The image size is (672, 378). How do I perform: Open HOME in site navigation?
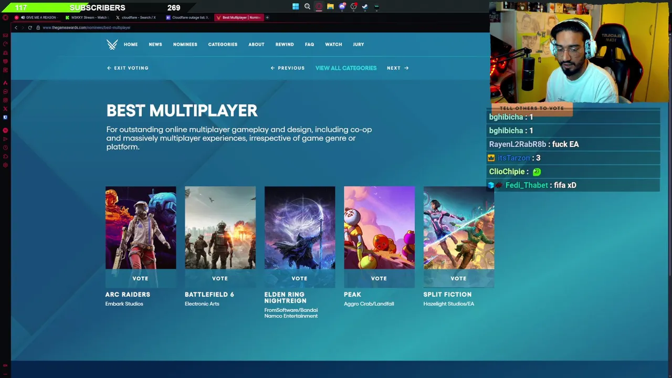pyautogui.click(x=131, y=45)
